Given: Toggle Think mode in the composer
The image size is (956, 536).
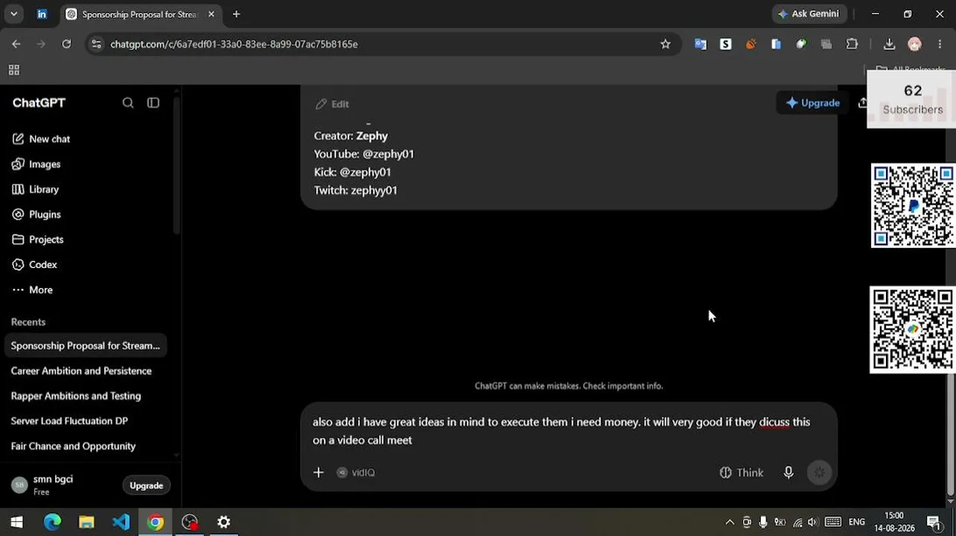Looking at the screenshot, I should (x=742, y=473).
